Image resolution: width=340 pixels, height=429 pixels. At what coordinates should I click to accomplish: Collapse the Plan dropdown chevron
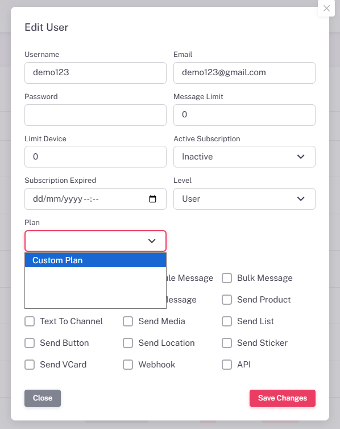tap(152, 241)
